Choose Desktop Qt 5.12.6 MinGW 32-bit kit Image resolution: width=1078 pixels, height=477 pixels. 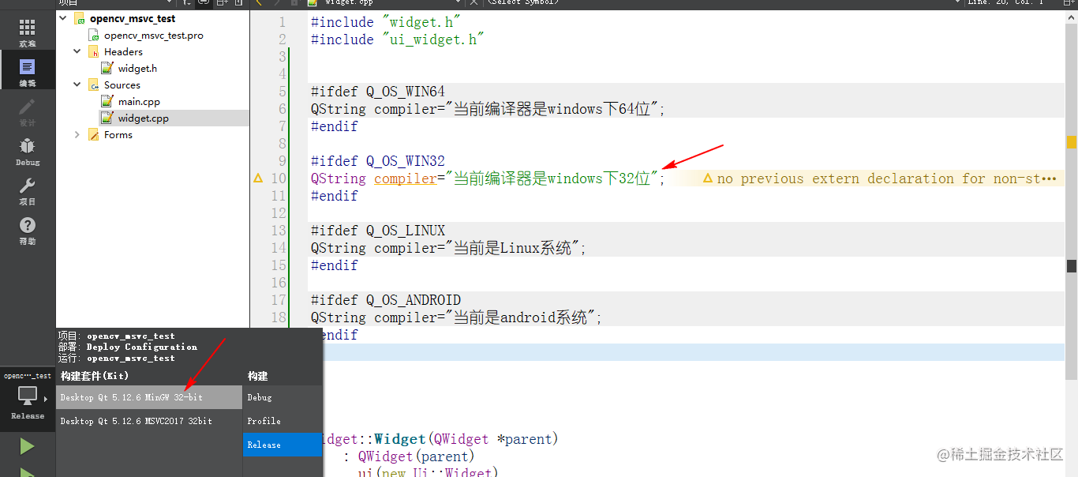pos(149,397)
